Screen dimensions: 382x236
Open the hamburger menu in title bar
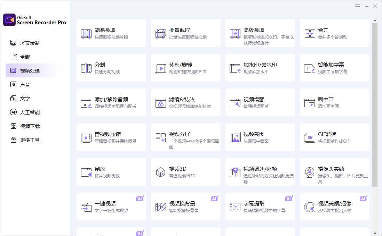coord(358,7)
